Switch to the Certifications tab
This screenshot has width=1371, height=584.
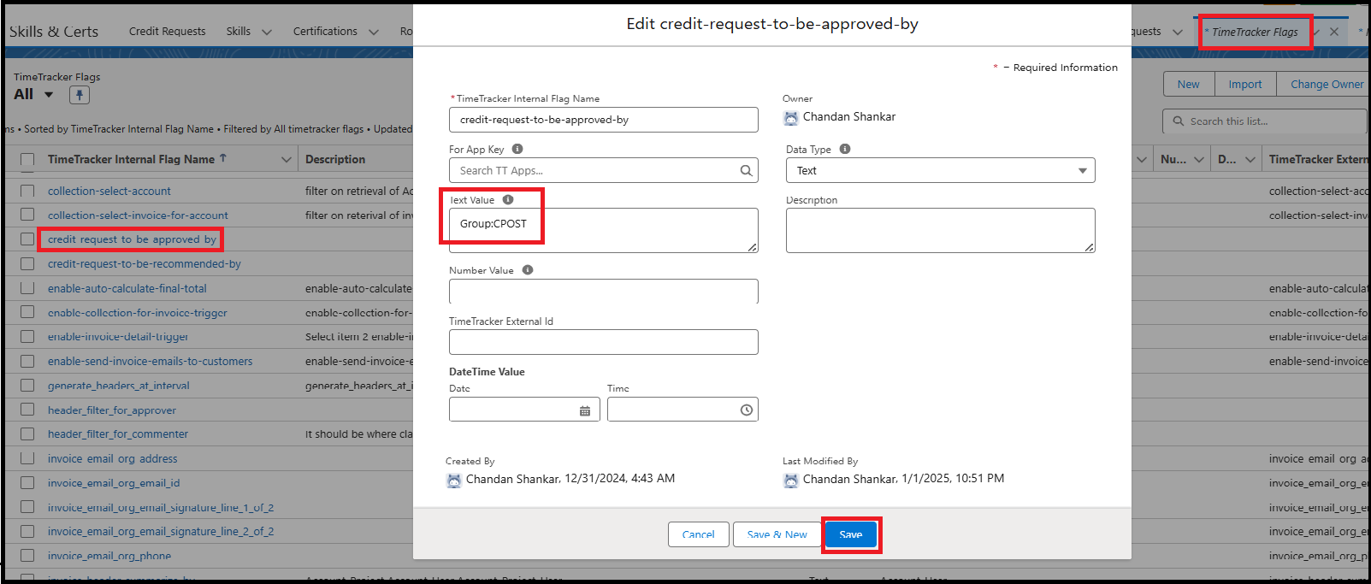(325, 31)
